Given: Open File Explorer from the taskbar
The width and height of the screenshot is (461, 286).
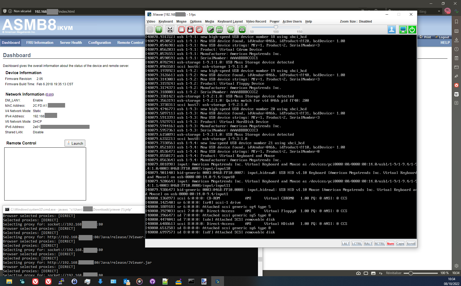Looking at the screenshot, I should [9, 281].
